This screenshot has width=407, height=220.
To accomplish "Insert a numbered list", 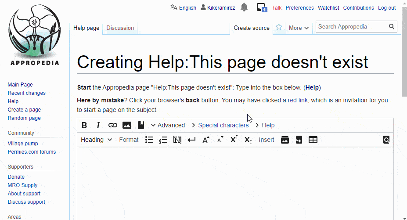I will [163, 140].
